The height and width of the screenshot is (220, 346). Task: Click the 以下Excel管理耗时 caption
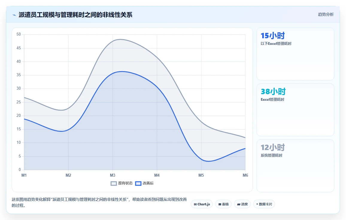(x=276, y=44)
